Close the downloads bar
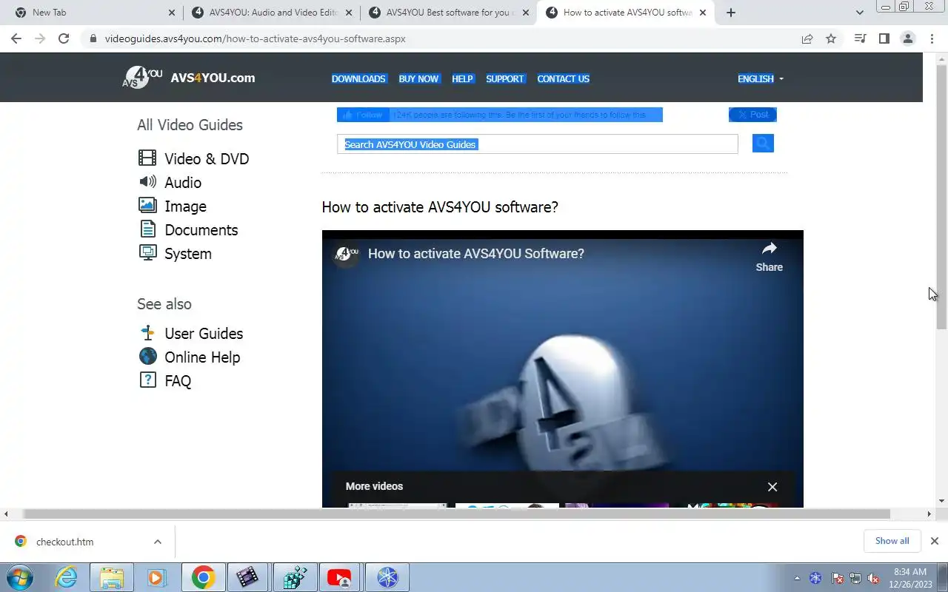 (x=934, y=541)
